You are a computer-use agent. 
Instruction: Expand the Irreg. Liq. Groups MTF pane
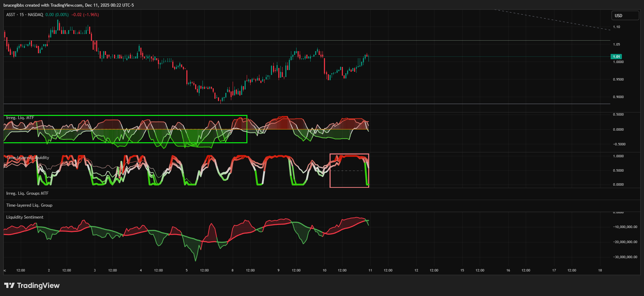[x=27, y=193]
